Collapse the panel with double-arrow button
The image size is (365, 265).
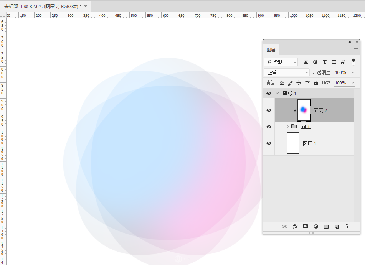click(350, 42)
